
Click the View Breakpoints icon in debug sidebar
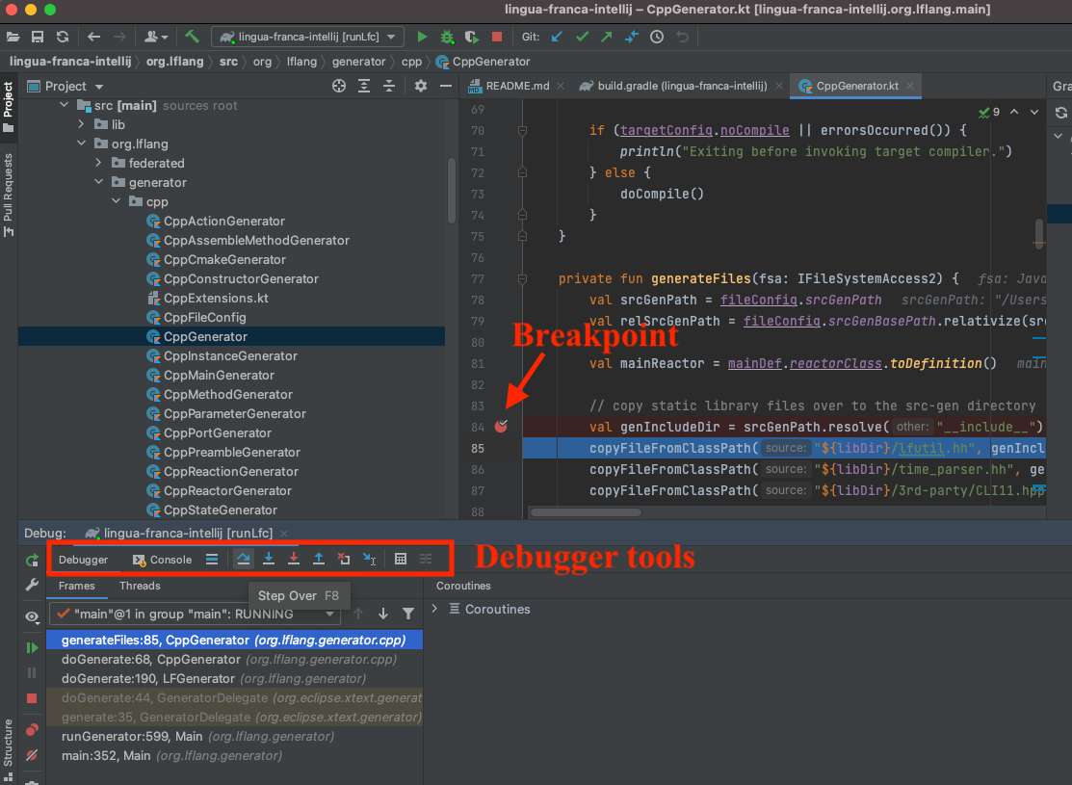click(x=32, y=730)
